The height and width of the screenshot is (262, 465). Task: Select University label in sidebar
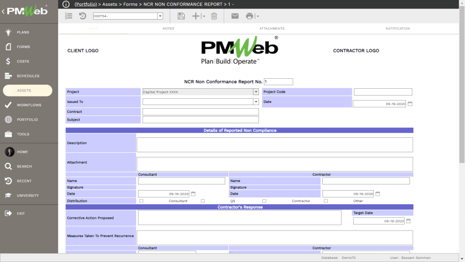click(x=28, y=196)
